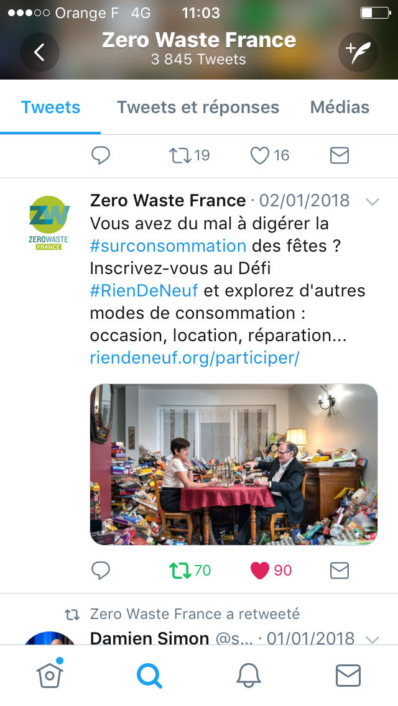Switch to the Médias tab
398x706 pixels.
coord(340,107)
